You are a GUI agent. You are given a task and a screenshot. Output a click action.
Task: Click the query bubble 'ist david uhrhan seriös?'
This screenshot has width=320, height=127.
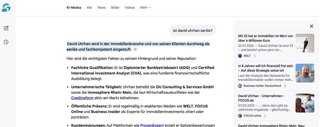click(x=193, y=31)
